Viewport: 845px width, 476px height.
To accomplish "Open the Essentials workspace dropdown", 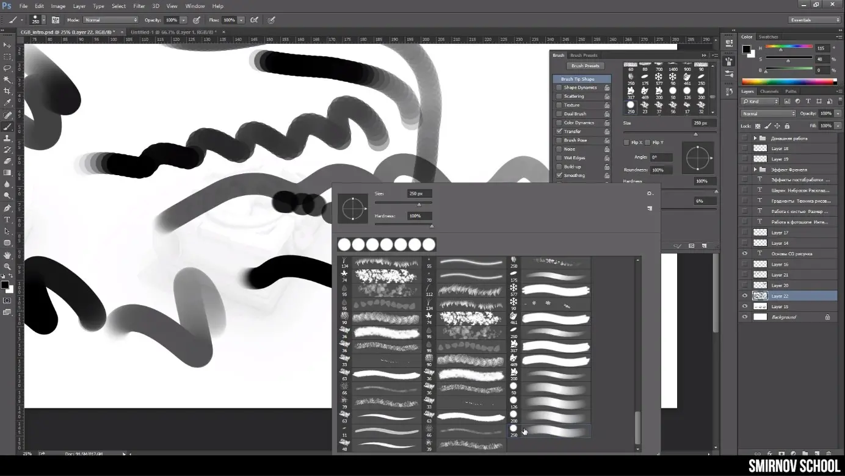I will click(814, 20).
